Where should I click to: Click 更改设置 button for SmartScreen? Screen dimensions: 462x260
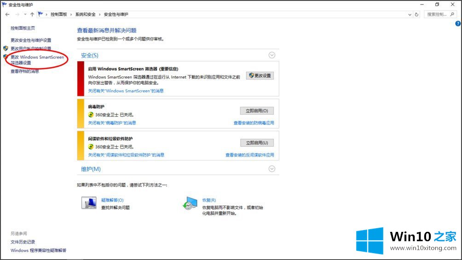[260, 76]
